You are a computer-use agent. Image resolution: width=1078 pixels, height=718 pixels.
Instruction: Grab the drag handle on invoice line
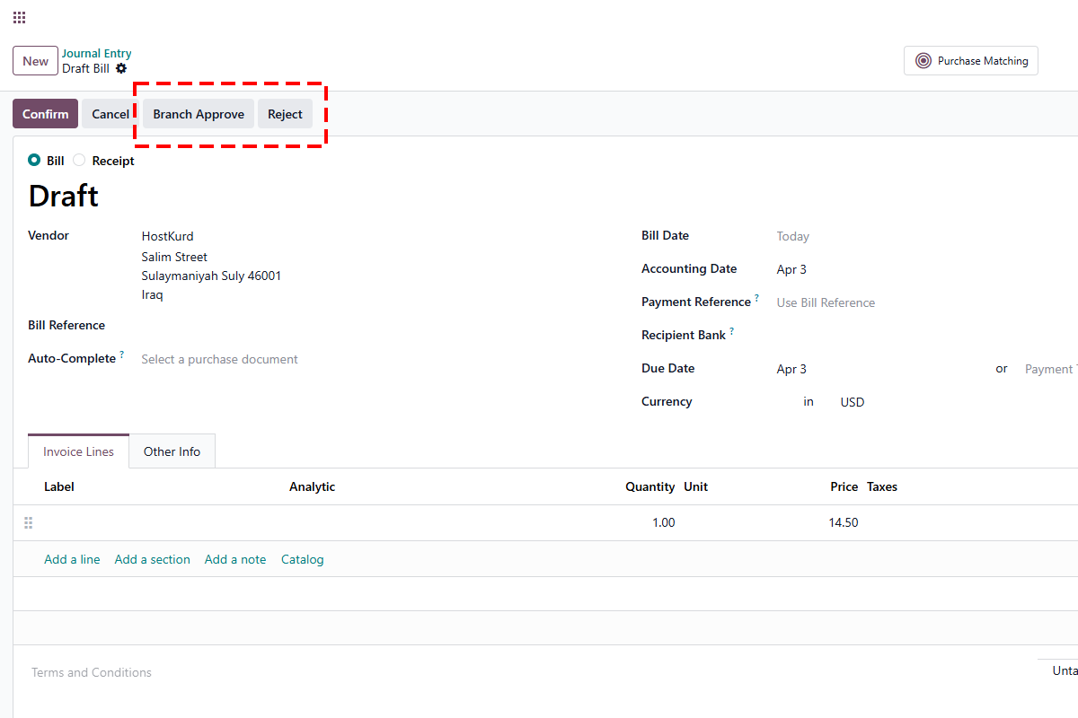[28, 522]
